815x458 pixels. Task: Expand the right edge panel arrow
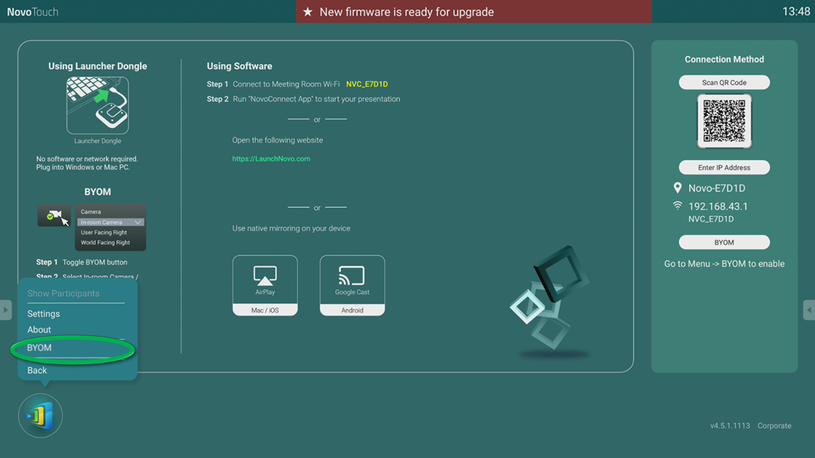click(811, 309)
